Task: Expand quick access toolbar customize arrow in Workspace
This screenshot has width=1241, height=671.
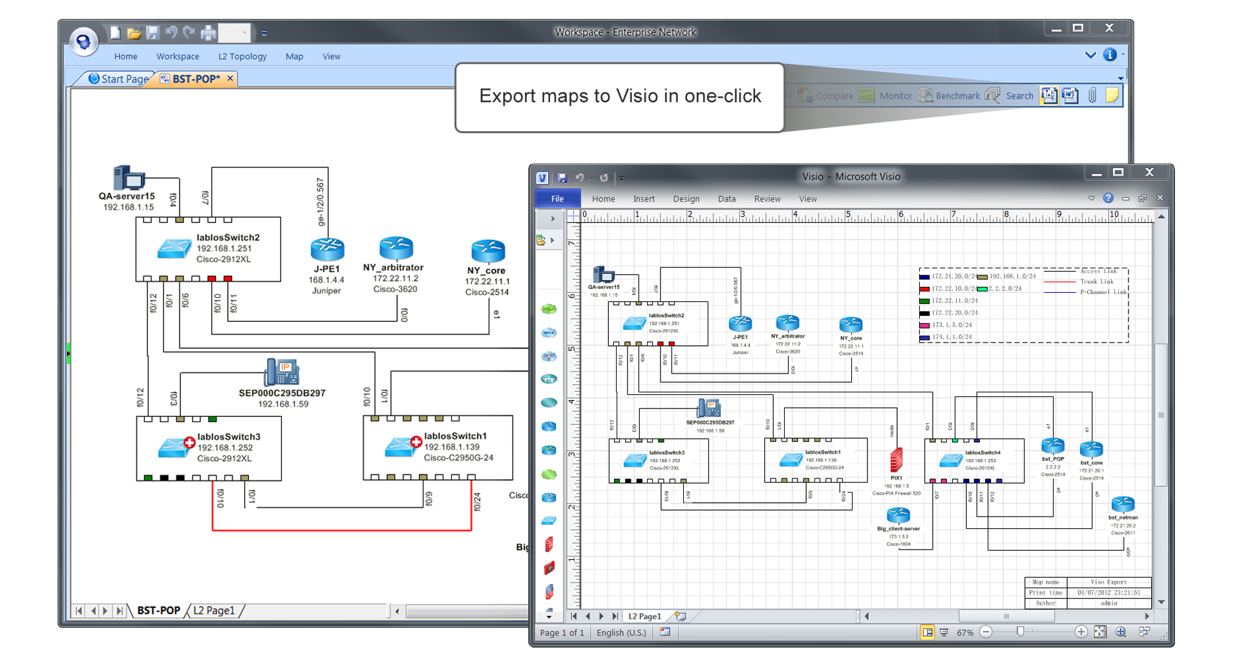Action: [264, 33]
